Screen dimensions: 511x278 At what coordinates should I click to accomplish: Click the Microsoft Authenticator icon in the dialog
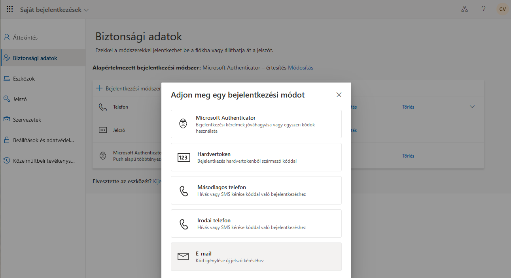click(183, 124)
